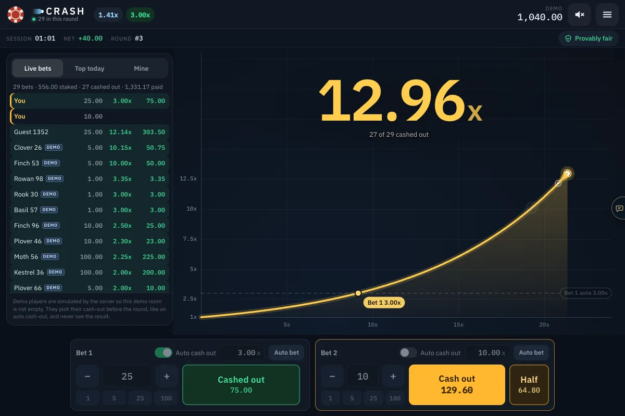This screenshot has height=416, width=625.
Task: Open the hamburger menu
Action: (x=607, y=15)
